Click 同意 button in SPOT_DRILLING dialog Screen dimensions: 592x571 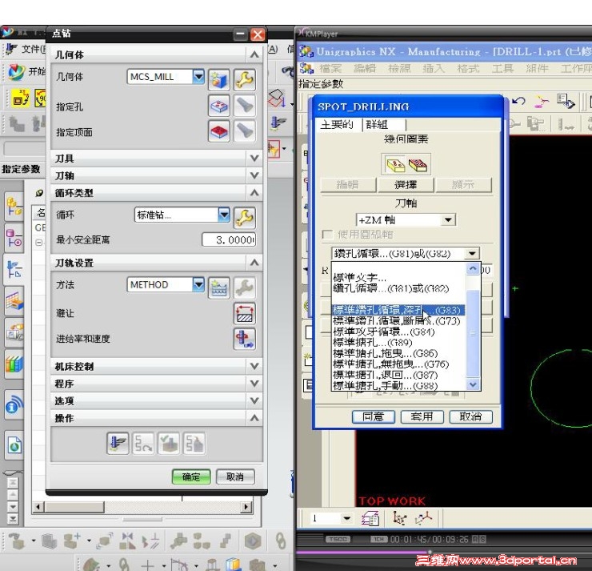(x=374, y=416)
